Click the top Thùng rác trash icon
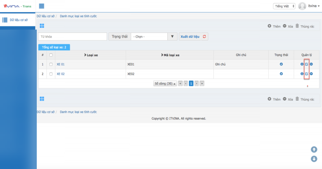Screen dimensions: 322x169 pos(297,26)
